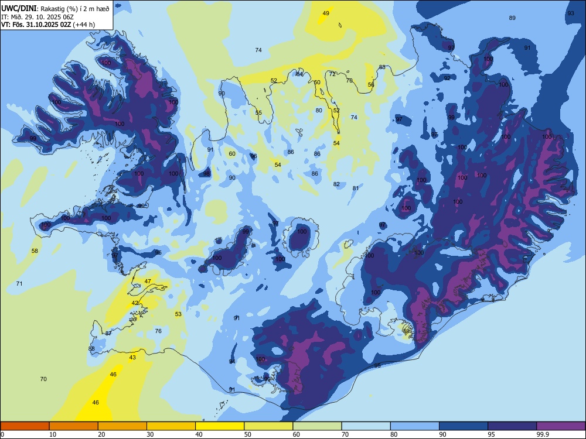Click the legend tick label 60
This screenshot has height=439, width=586.
coord(297,434)
